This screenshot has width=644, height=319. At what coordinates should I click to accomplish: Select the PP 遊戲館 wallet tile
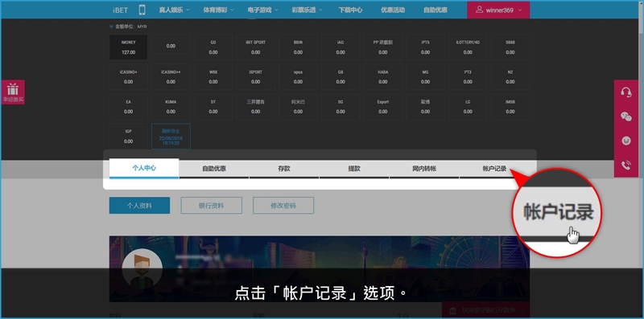(383, 47)
